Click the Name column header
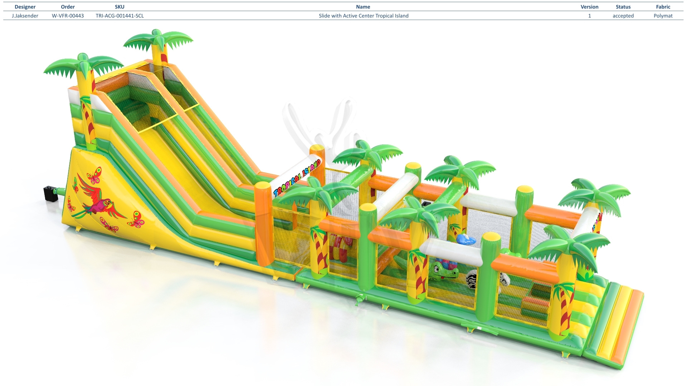This screenshot has height=386, width=687. tap(363, 7)
